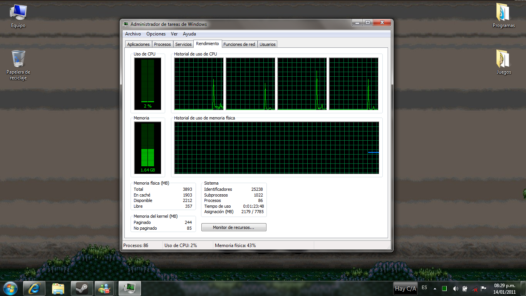Screen dimensions: 526x296
Task: Click the Uso de CPU meter
Action: click(x=148, y=84)
